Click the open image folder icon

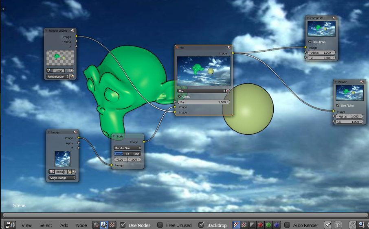click(x=70, y=172)
